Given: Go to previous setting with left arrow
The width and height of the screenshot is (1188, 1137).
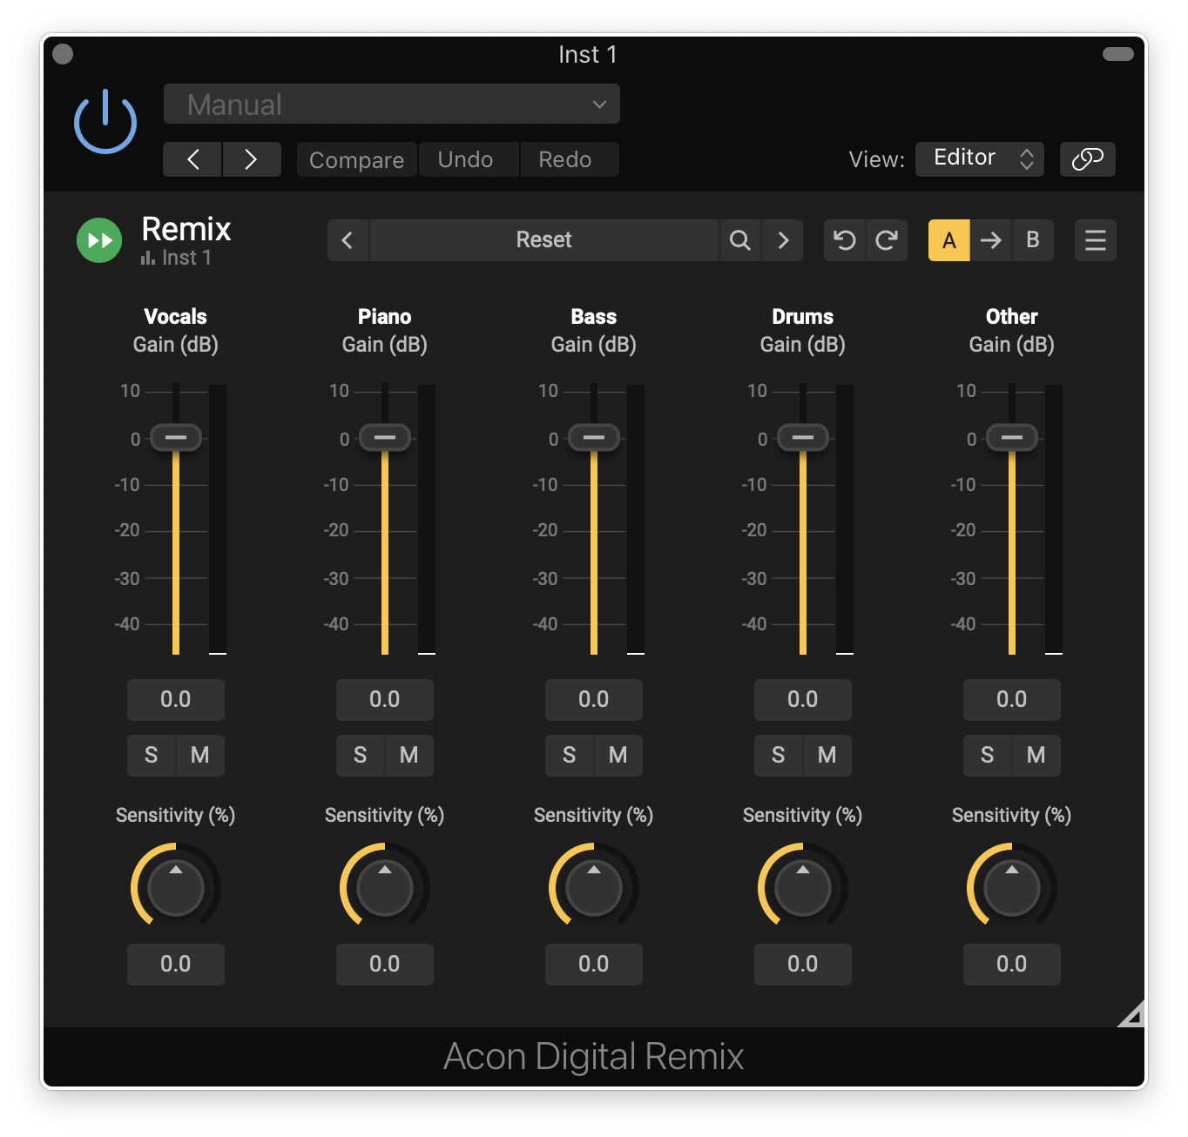Looking at the screenshot, I should tap(192, 159).
